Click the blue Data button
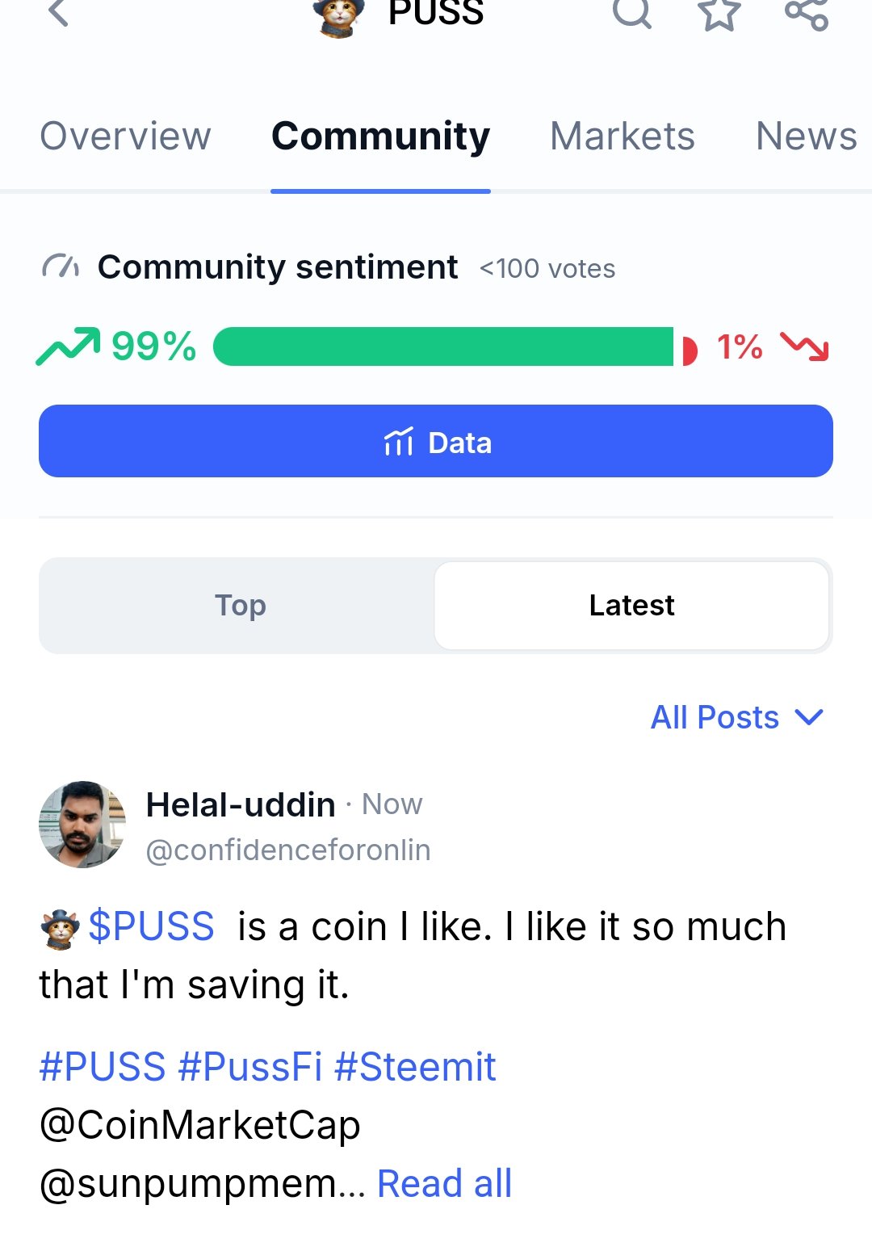The image size is (872, 1247). tap(436, 441)
